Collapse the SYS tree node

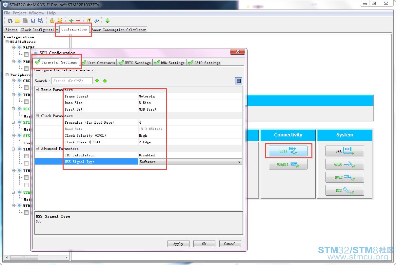(x=14, y=136)
